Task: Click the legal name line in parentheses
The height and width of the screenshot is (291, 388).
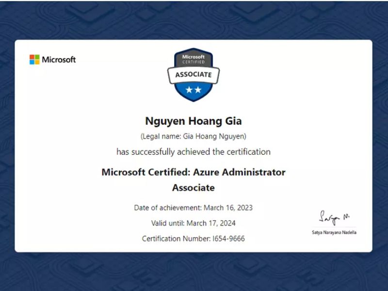Action: pyautogui.click(x=194, y=136)
